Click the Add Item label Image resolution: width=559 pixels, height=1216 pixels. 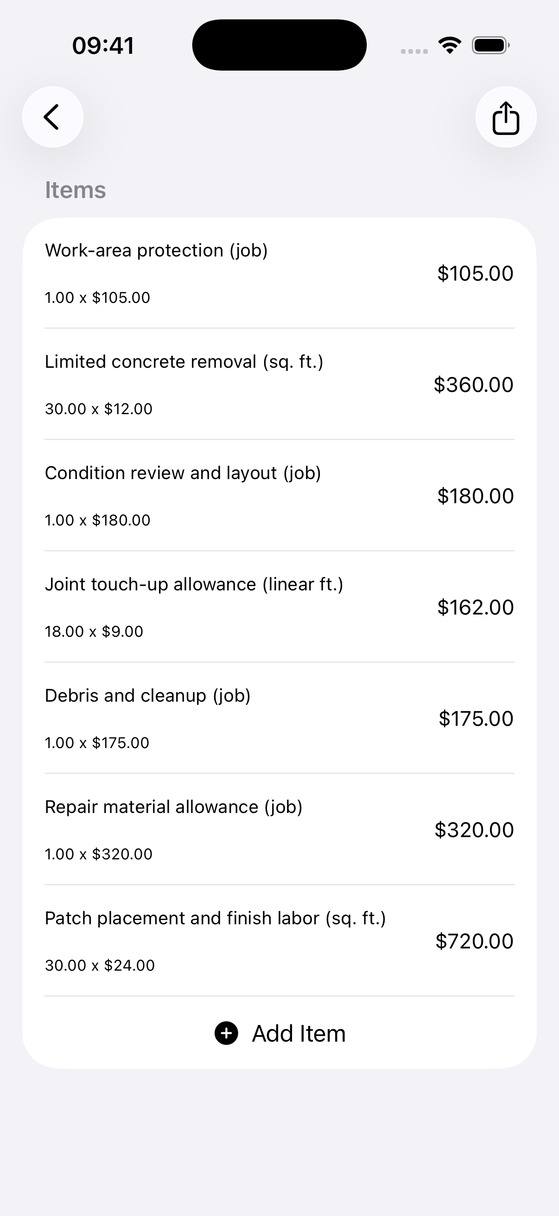tap(299, 1033)
